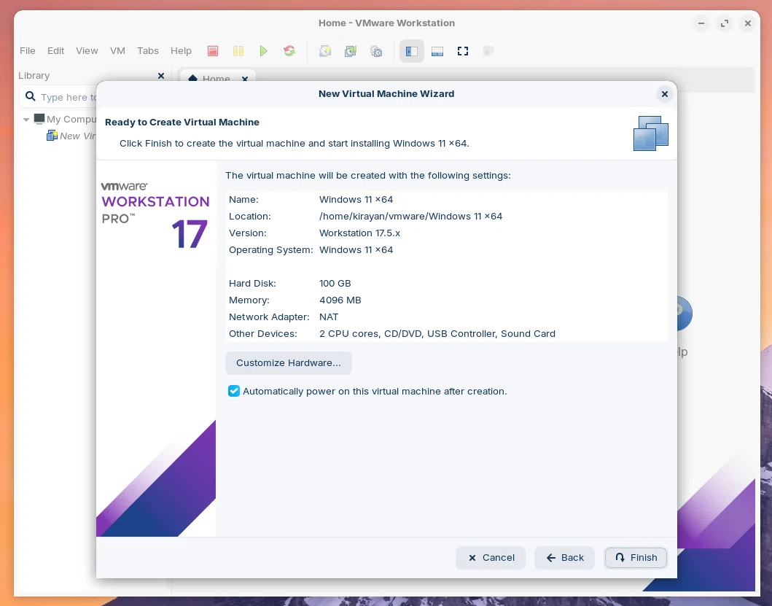The height and width of the screenshot is (606, 772).
Task: Close the Home tab
Action: (x=245, y=79)
